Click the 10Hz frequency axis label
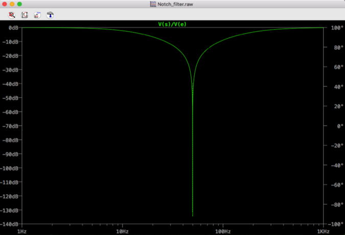The height and width of the screenshot is (235, 345). [x=123, y=231]
